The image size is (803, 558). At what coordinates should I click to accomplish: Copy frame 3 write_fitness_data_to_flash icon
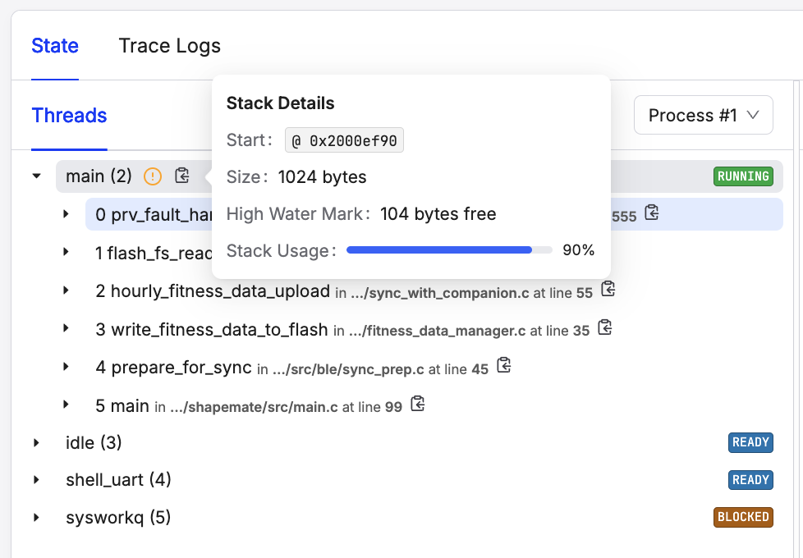click(605, 328)
